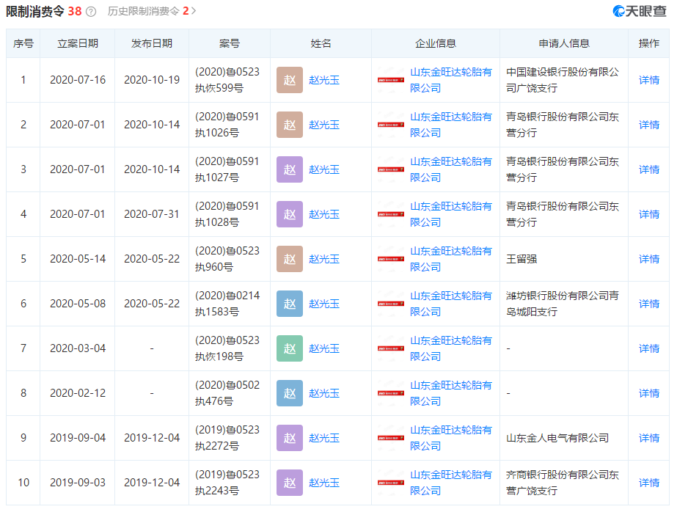Screen dimensions: 677x512
Task: Open 赵光玉 name link in row 7
Action: [x=324, y=348]
